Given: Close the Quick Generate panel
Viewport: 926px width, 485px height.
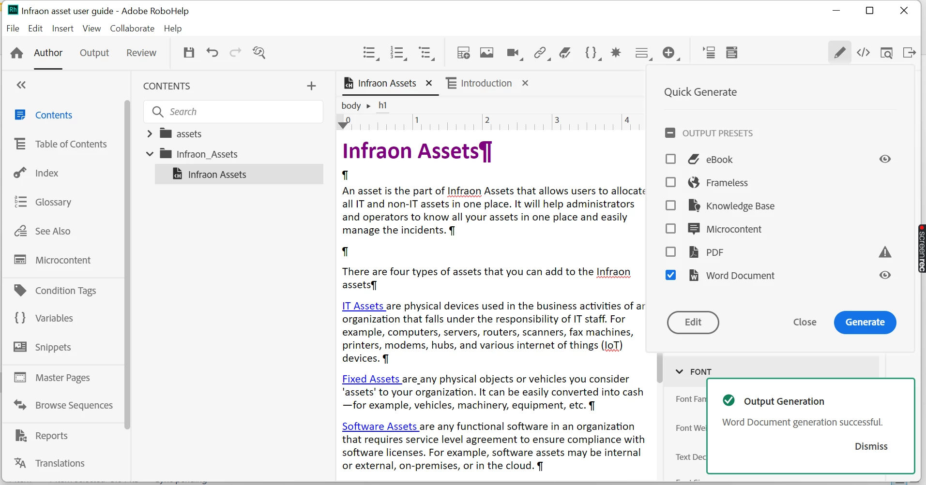Looking at the screenshot, I should coord(805,322).
